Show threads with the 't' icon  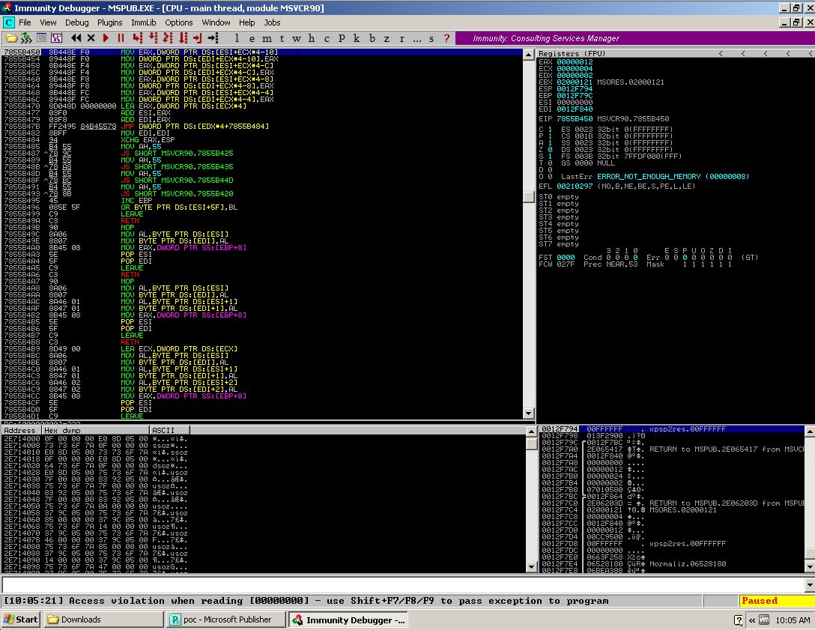[282, 38]
